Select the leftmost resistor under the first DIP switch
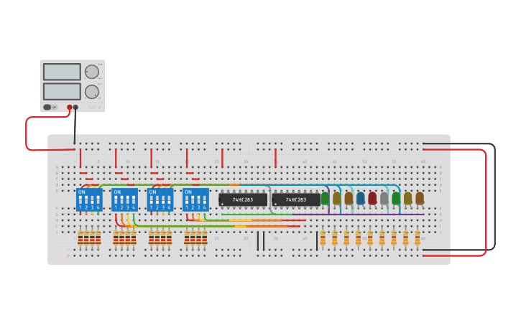 80,238
